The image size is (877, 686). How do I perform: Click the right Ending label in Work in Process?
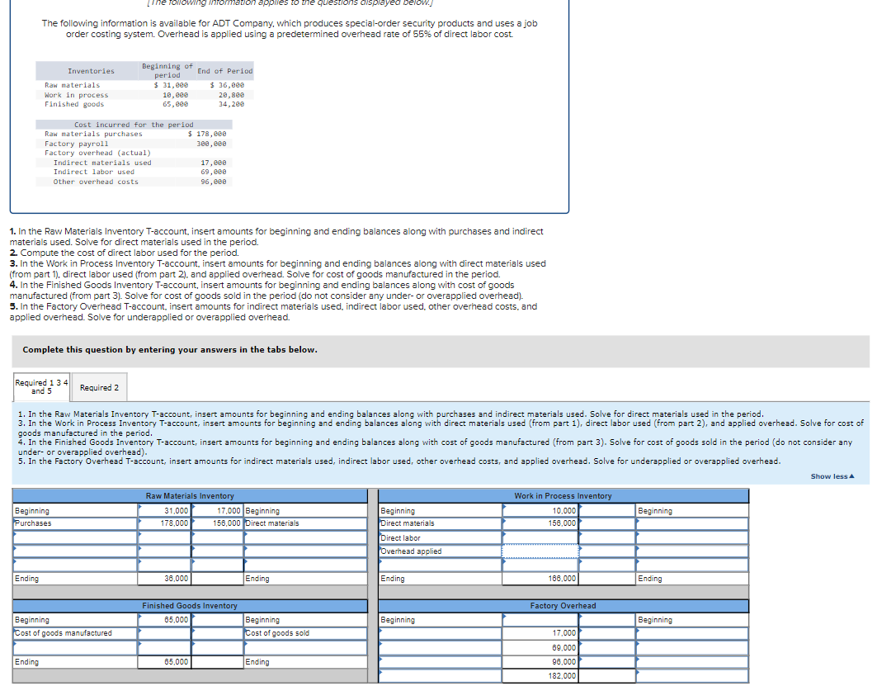[650, 579]
